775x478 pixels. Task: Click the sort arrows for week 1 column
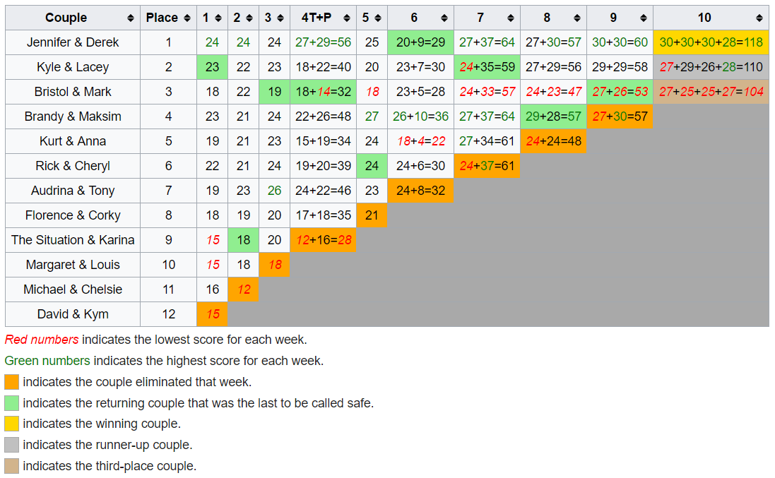point(218,18)
